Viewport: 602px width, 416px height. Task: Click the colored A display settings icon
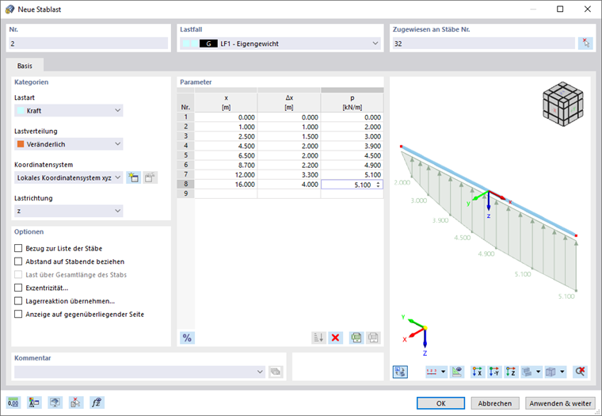click(34, 403)
